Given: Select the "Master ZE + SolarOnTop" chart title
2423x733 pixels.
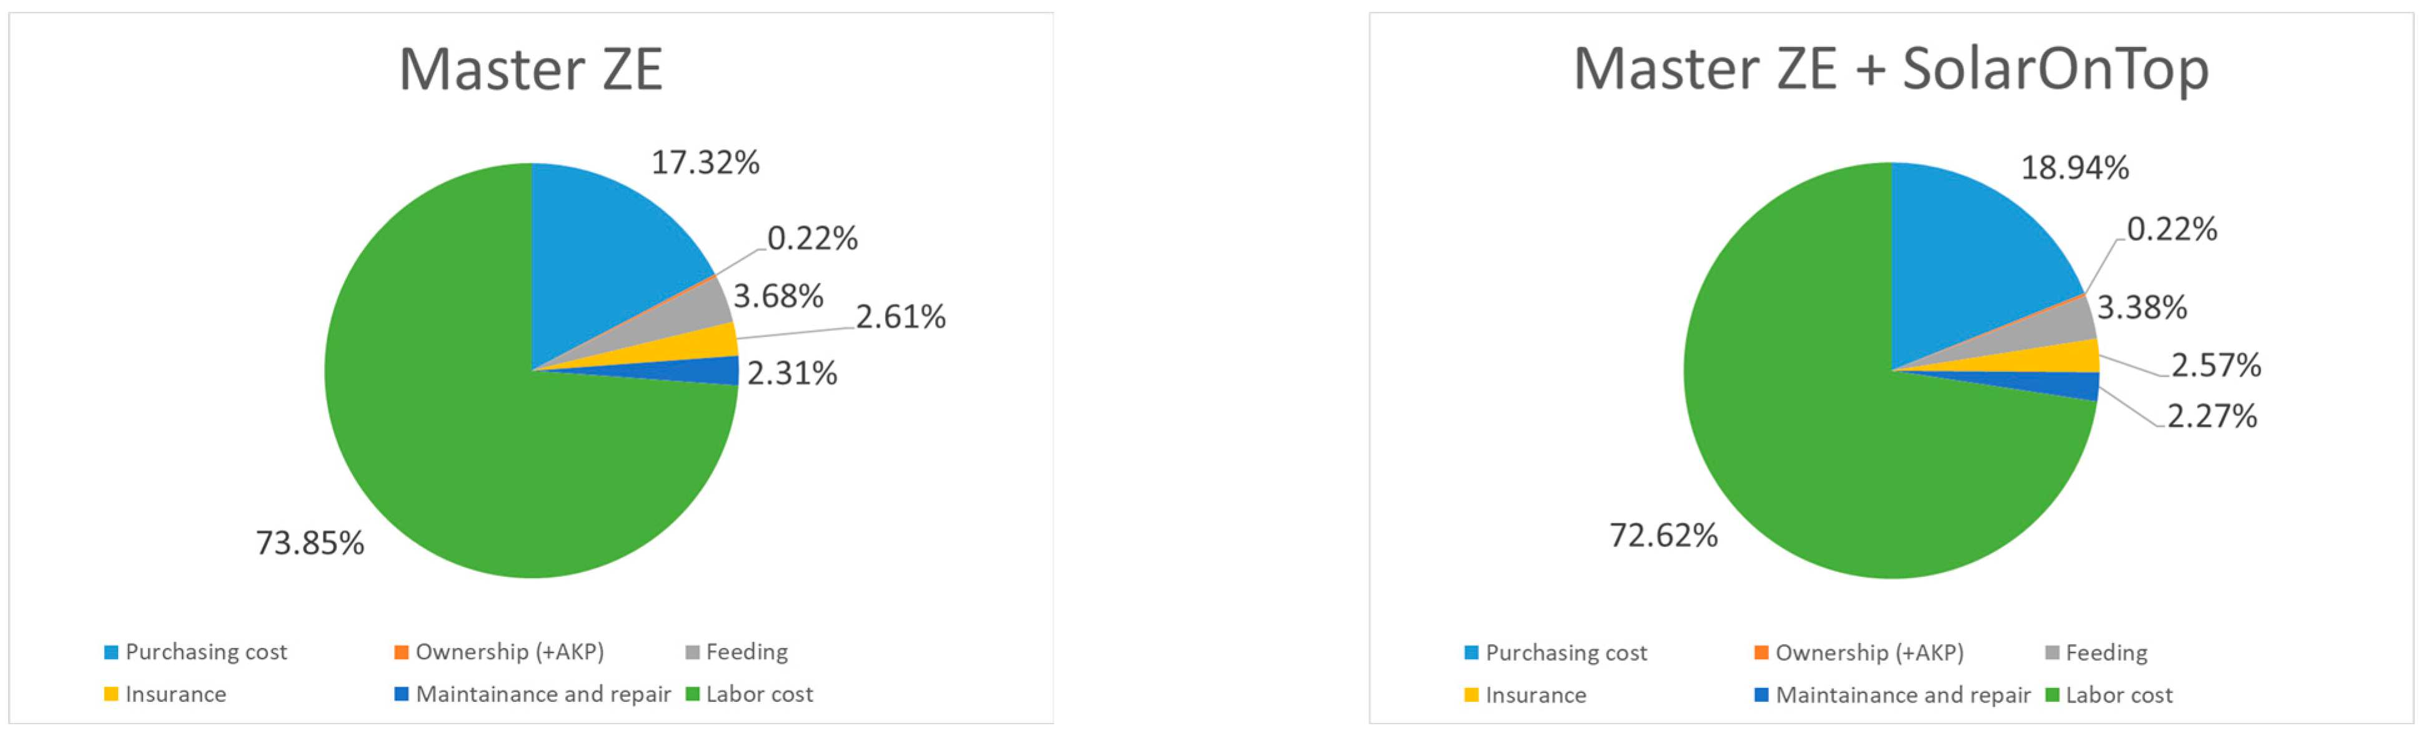Looking at the screenshot, I should coord(1891,69).
